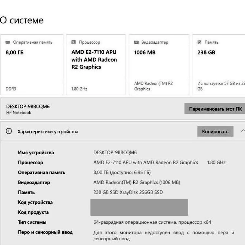Click the Процессор label in device specifications
The image size is (245, 245).
[30, 163]
